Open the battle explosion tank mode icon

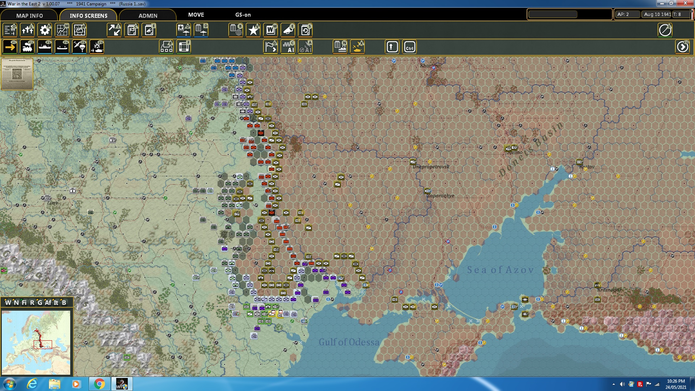pyautogui.click(x=97, y=47)
